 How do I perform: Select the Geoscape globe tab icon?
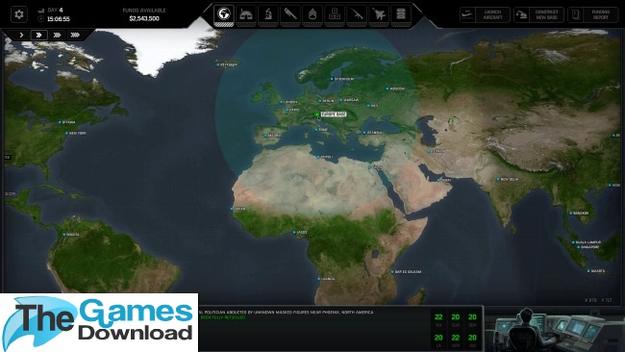(224, 14)
